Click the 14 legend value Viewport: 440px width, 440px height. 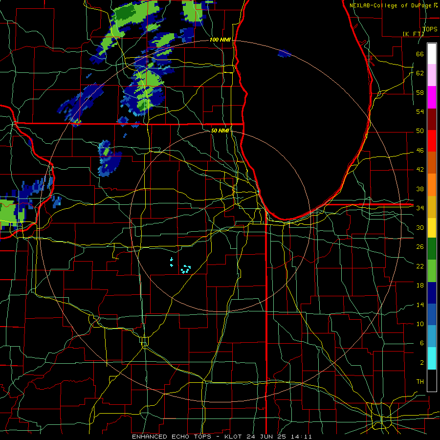(x=420, y=305)
